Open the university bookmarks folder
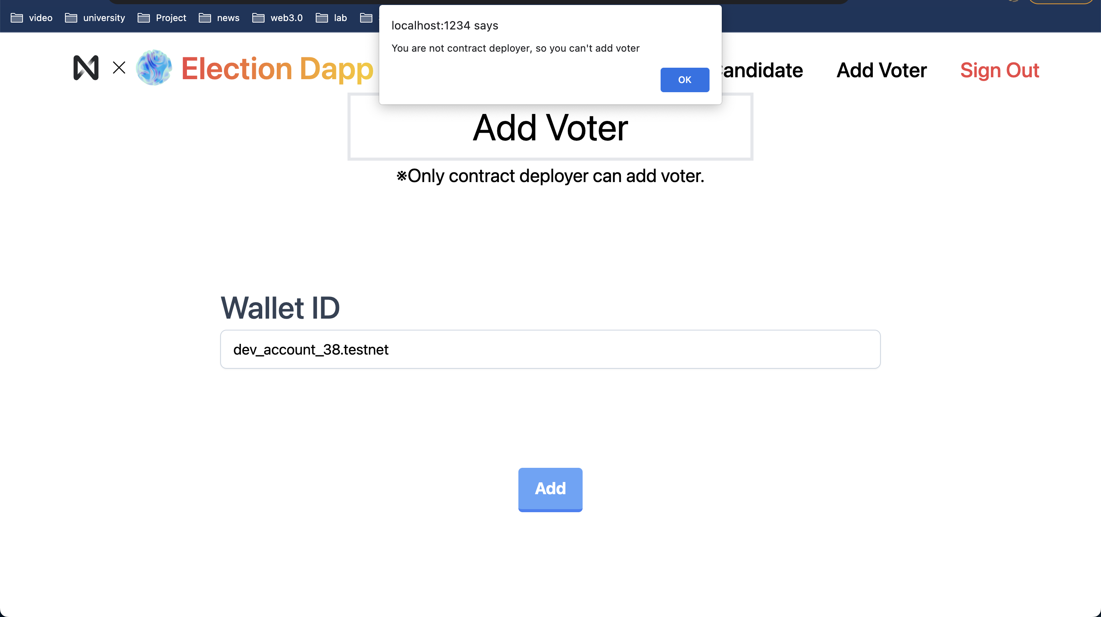The image size is (1101, 617). click(95, 18)
